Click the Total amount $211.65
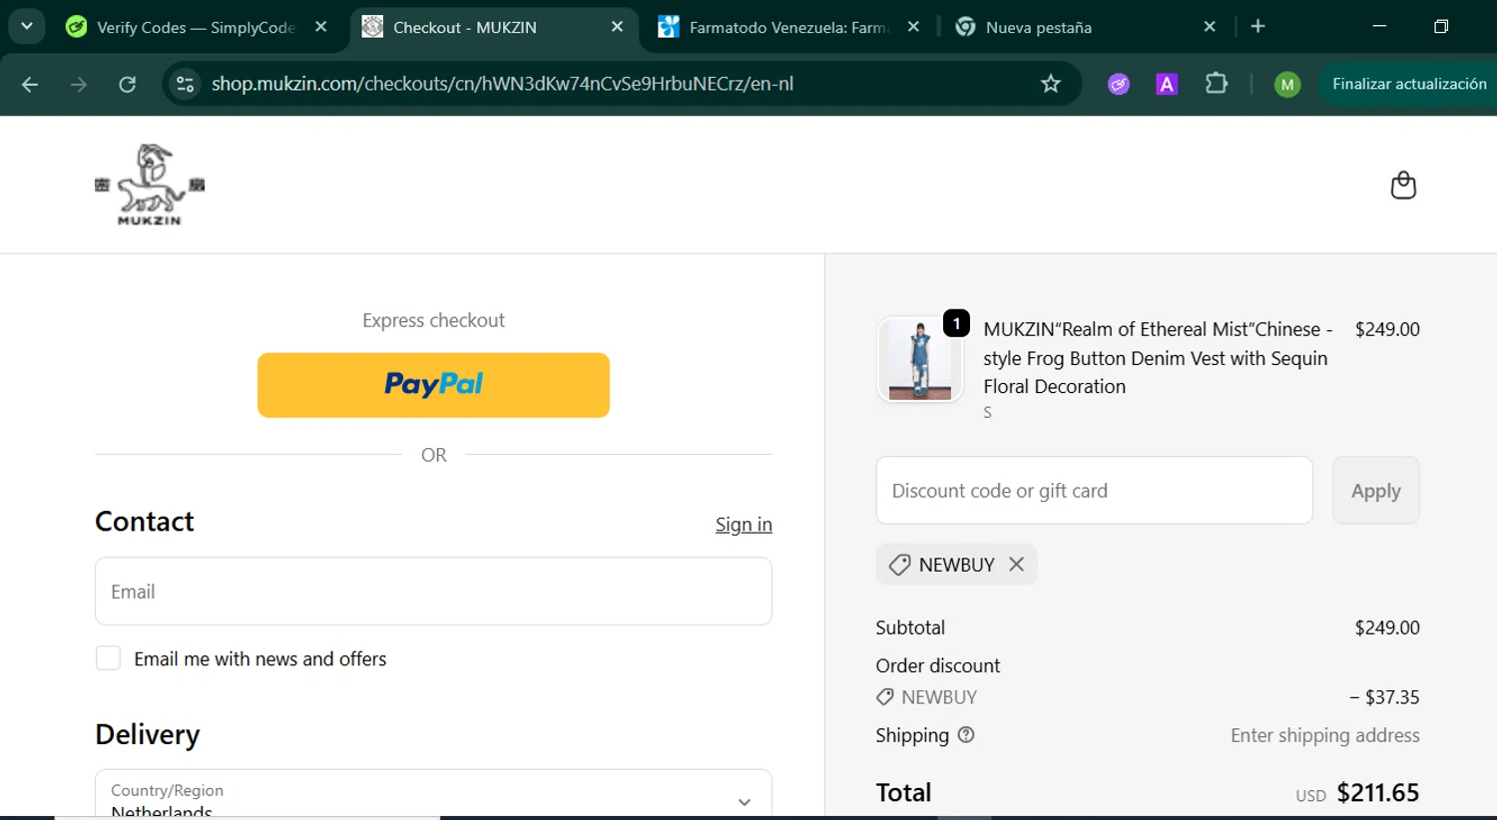Screen dimensions: 1497x820 (1377, 793)
